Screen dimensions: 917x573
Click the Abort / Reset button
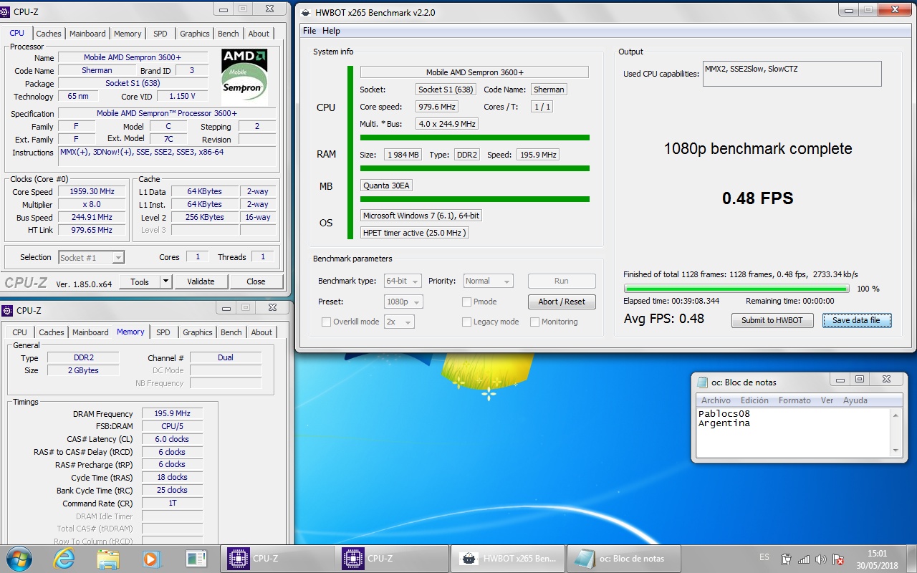tap(562, 302)
